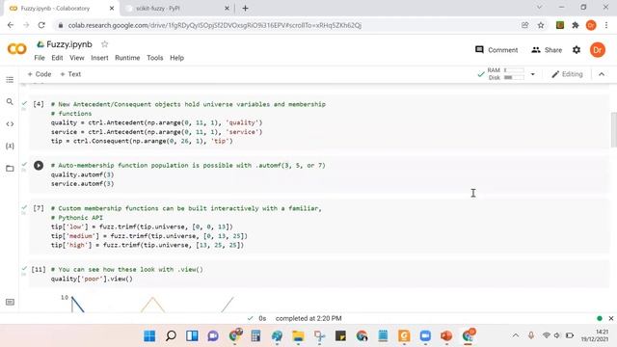
Task: Open the Command palette sidebar icon
Action: [10, 302]
